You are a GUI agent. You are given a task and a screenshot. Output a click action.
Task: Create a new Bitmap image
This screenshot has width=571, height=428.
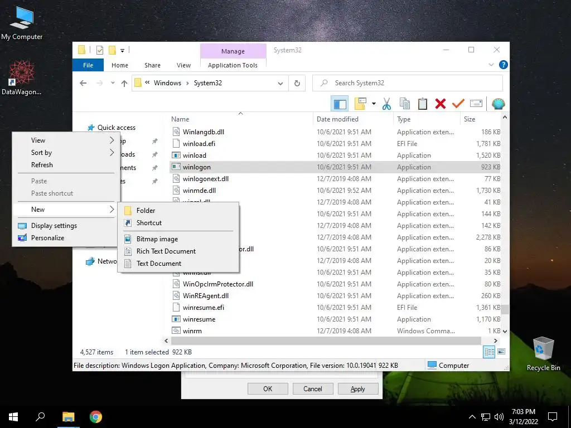178,239
